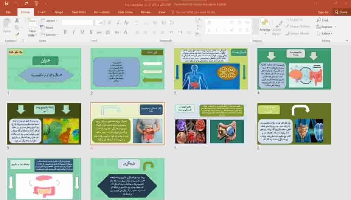This screenshot has height=200, width=351.
Task: Toggle Bold formatting
Action: click(x=65, y=32)
